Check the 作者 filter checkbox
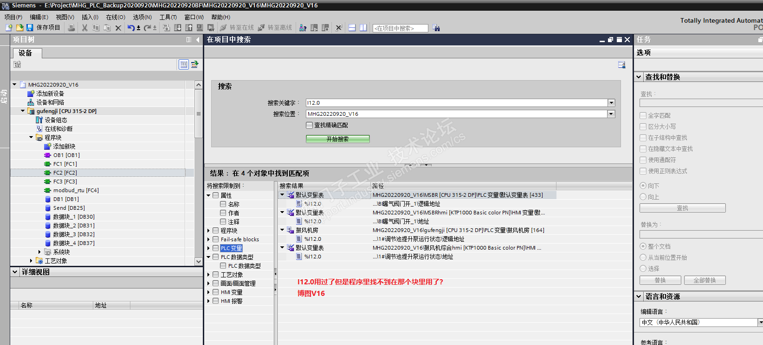Viewport: 763px width, 345px height. (223, 213)
